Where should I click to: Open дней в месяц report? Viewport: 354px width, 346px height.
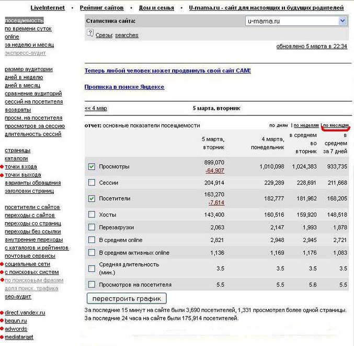(22, 85)
